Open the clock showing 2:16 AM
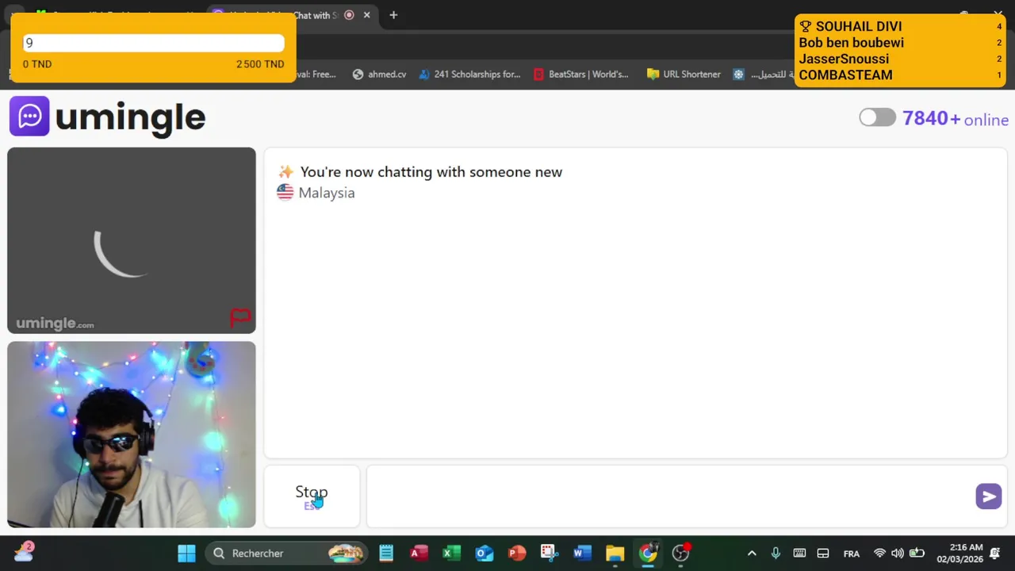This screenshot has width=1015, height=571. (960, 553)
